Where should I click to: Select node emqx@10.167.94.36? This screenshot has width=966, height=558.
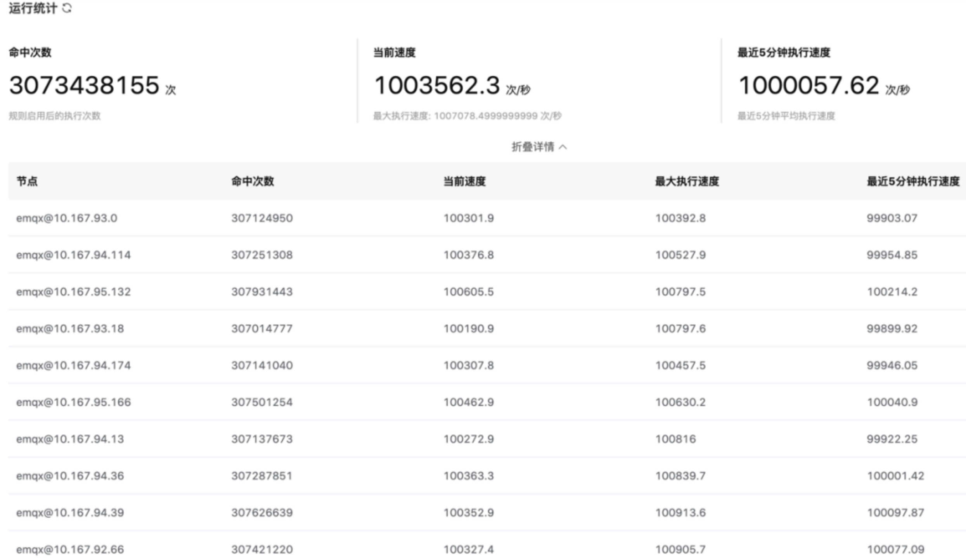click(x=70, y=476)
